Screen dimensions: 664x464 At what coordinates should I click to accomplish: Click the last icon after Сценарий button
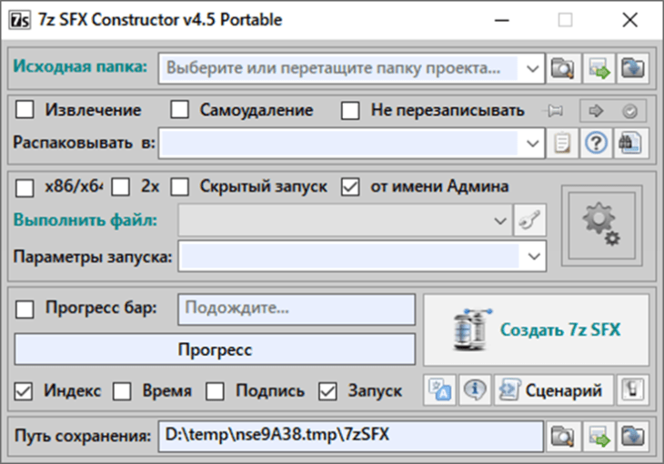pyautogui.click(x=632, y=389)
